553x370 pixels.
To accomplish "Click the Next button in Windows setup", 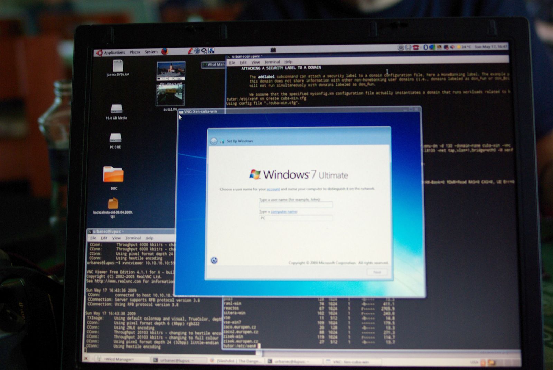I will coord(377,272).
